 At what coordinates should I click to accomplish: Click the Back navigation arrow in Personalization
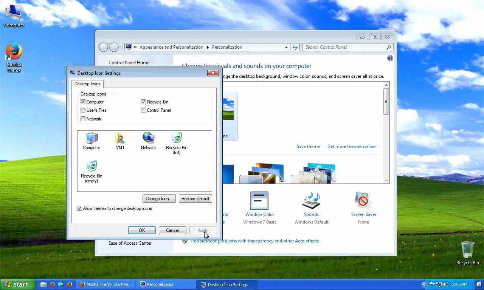click(103, 47)
